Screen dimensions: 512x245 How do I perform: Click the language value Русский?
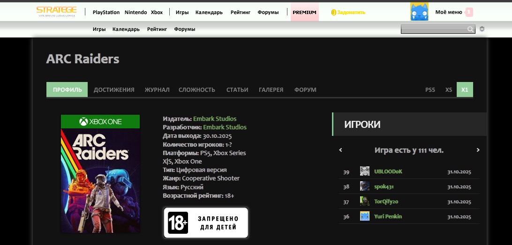click(x=192, y=187)
